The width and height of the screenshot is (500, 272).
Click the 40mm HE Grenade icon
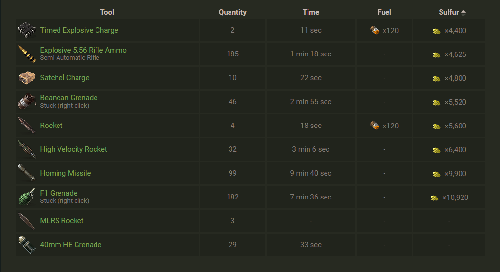(x=27, y=245)
